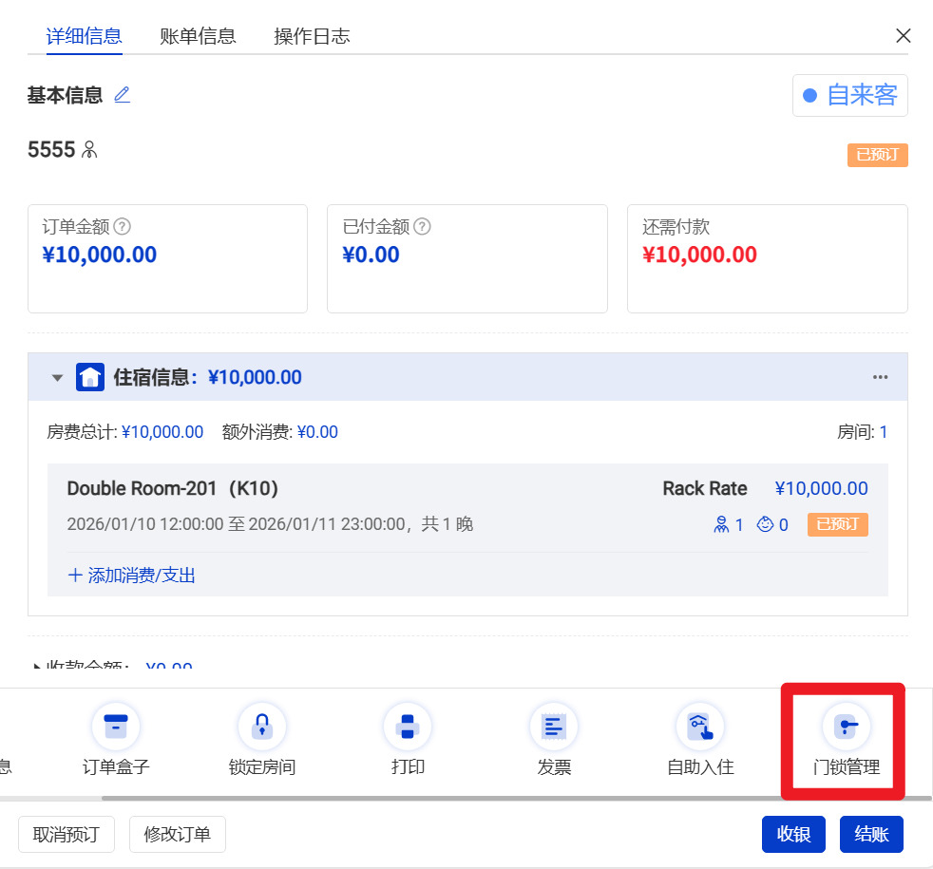This screenshot has width=933, height=869.
Task: Click the 修改订单 button
Action: point(177,835)
